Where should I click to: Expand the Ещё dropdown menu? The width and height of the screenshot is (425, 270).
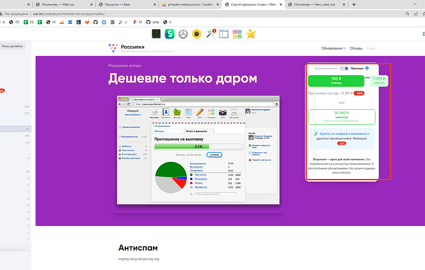tap(372, 49)
